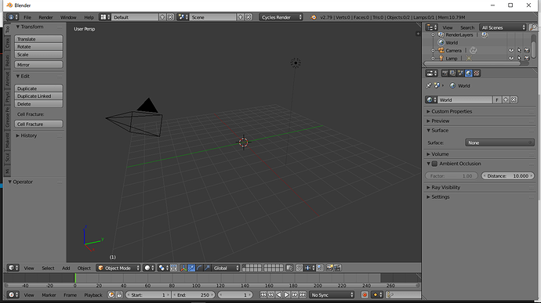Open the Timeline editor type selector
541x303 pixels.
point(13,294)
